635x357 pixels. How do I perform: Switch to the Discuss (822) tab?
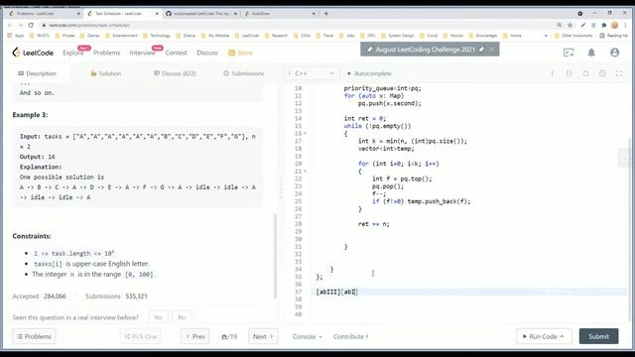175,73
